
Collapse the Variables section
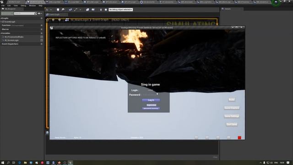pyautogui.click(x=1, y=33)
